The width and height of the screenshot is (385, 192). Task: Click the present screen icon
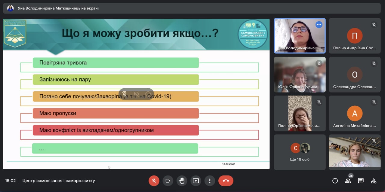coord(196,181)
